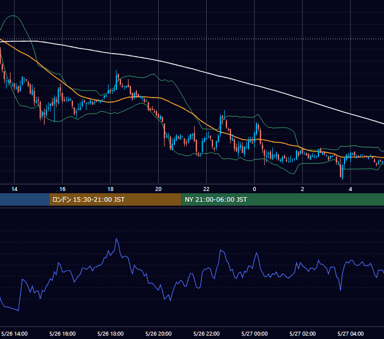Click the 5/26 18:00 indicator axis label
The width and height of the screenshot is (384, 339).
click(111, 333)
